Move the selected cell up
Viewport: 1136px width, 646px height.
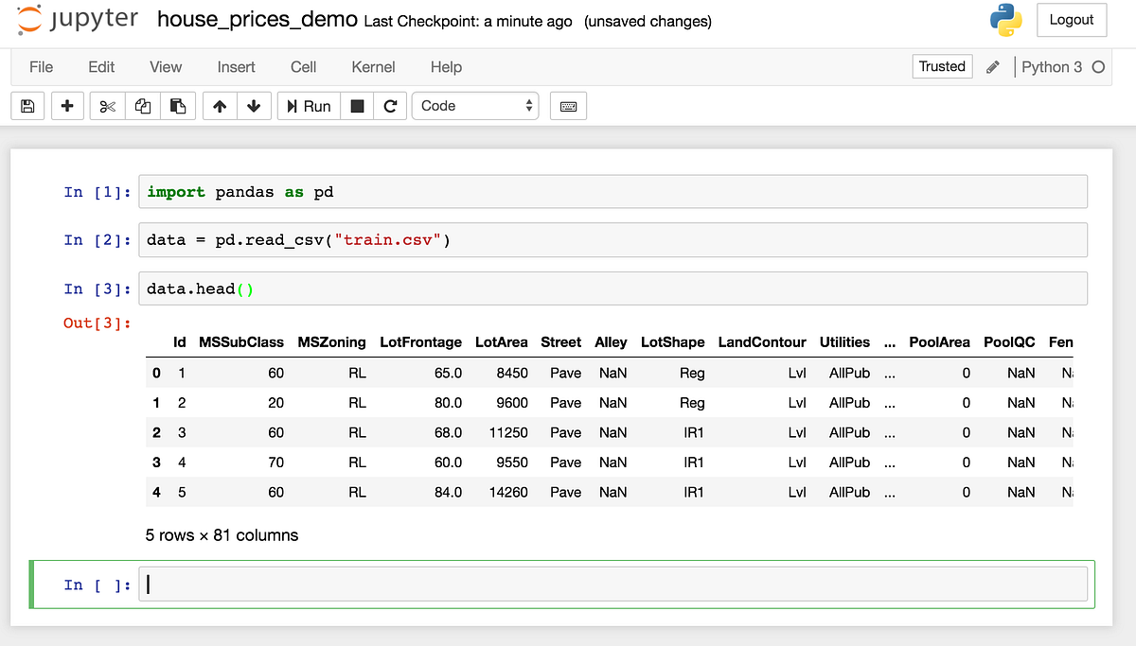point(219,106)
